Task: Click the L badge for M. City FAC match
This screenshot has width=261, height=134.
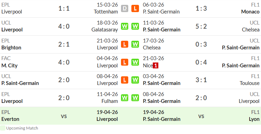Action: tap(125, 62)
